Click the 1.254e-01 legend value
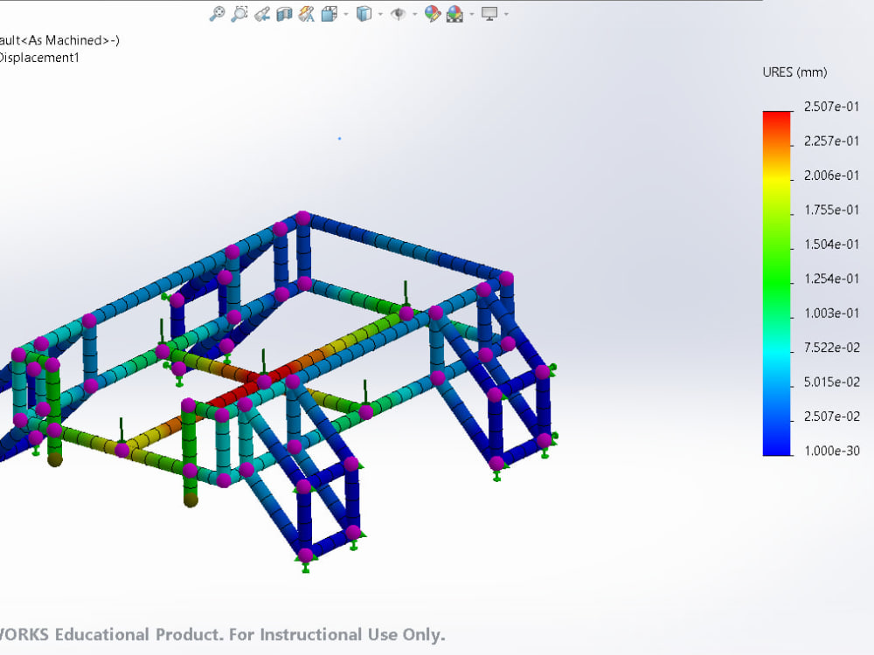The image size is (874, 655). (832, 279)
